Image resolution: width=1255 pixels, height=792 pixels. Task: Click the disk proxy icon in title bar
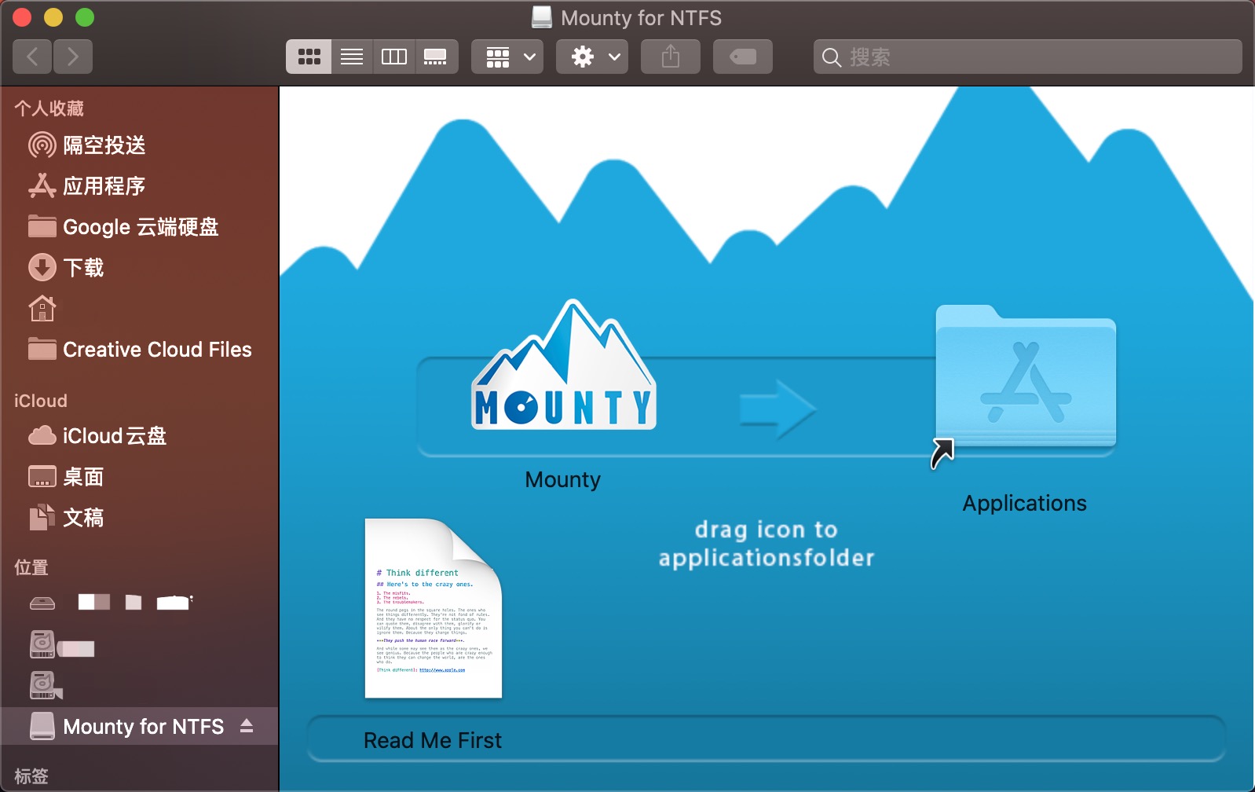coord(542,18)
